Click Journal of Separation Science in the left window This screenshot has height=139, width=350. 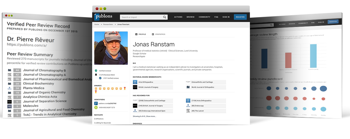(45, 101)
